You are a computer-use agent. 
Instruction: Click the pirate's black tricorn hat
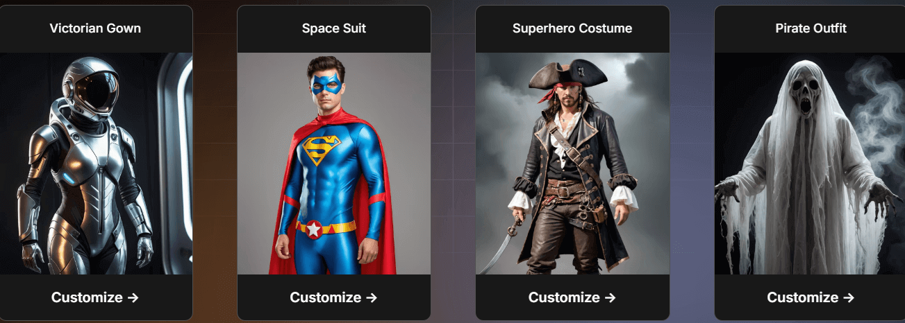pyautogui.click(x=567, y=73)
